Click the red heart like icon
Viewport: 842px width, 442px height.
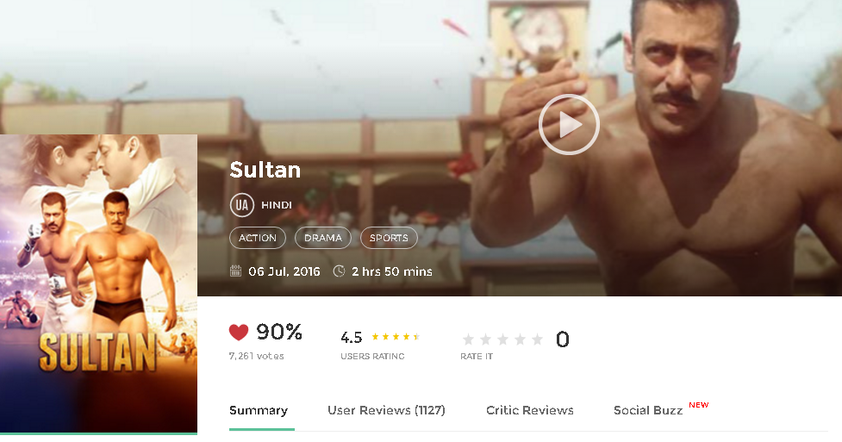239,333
